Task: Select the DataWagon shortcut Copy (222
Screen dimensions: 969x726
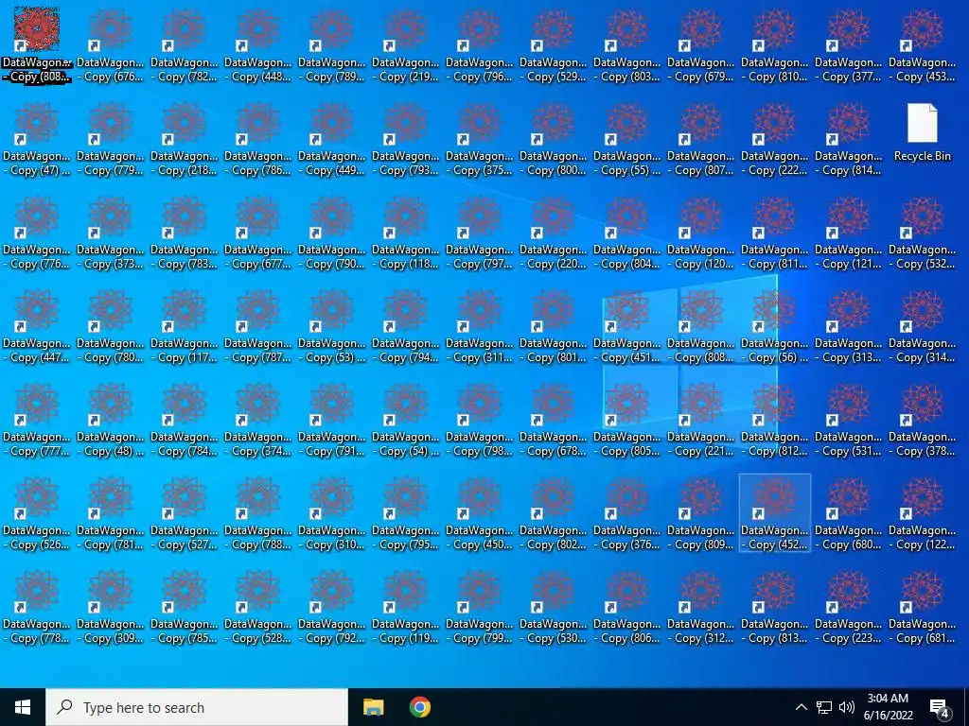Action: (x=775, y=140)
